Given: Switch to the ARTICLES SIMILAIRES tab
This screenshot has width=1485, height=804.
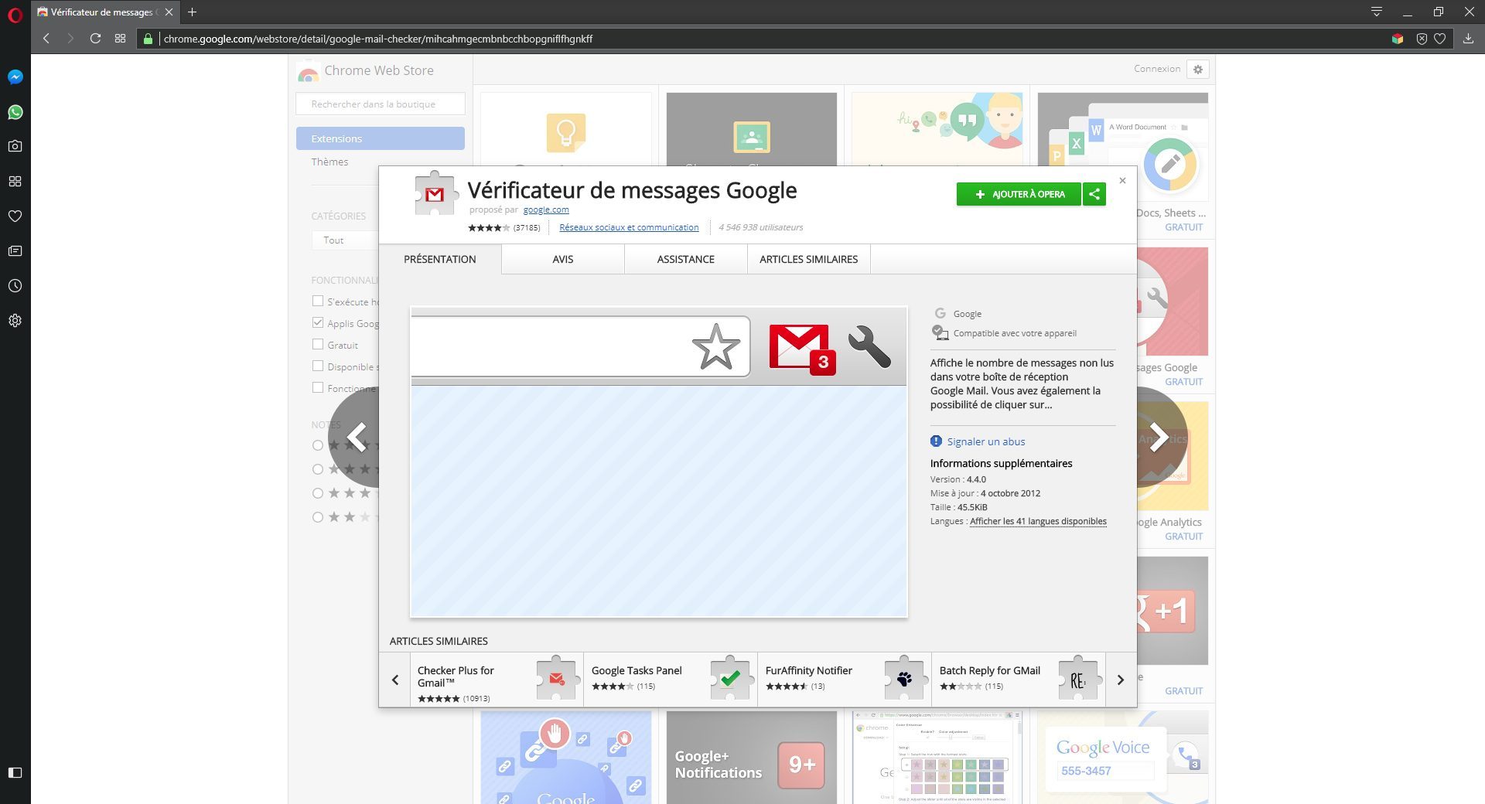Looking at the screenshot, I should pyautogui.click(x=809, y=259).
